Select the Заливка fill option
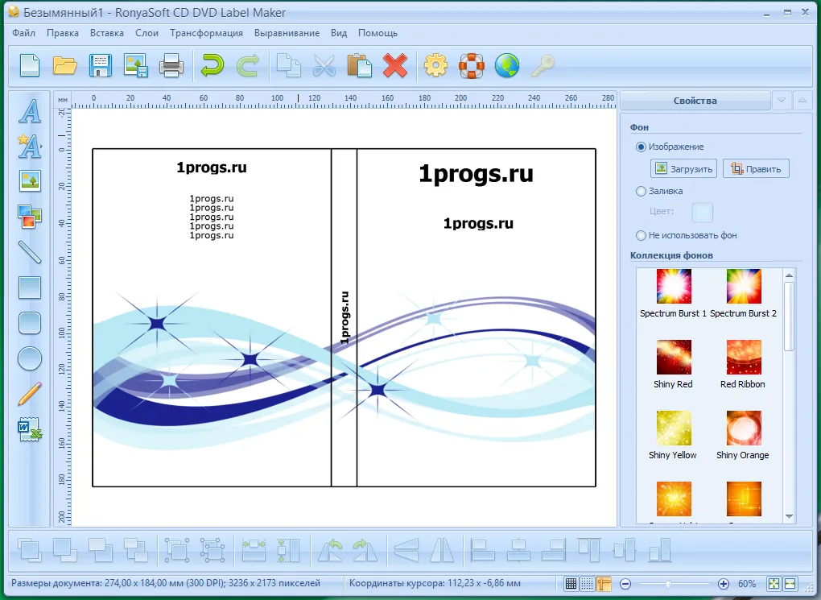The image size is (821, 600). [x=659, y=191]
